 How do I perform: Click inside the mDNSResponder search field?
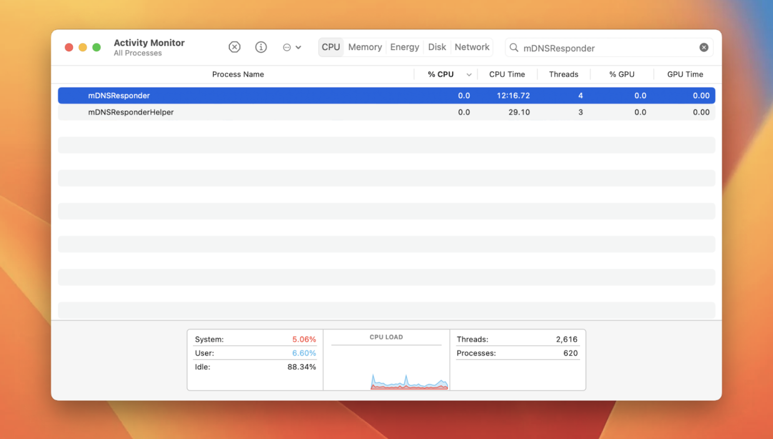609,48
